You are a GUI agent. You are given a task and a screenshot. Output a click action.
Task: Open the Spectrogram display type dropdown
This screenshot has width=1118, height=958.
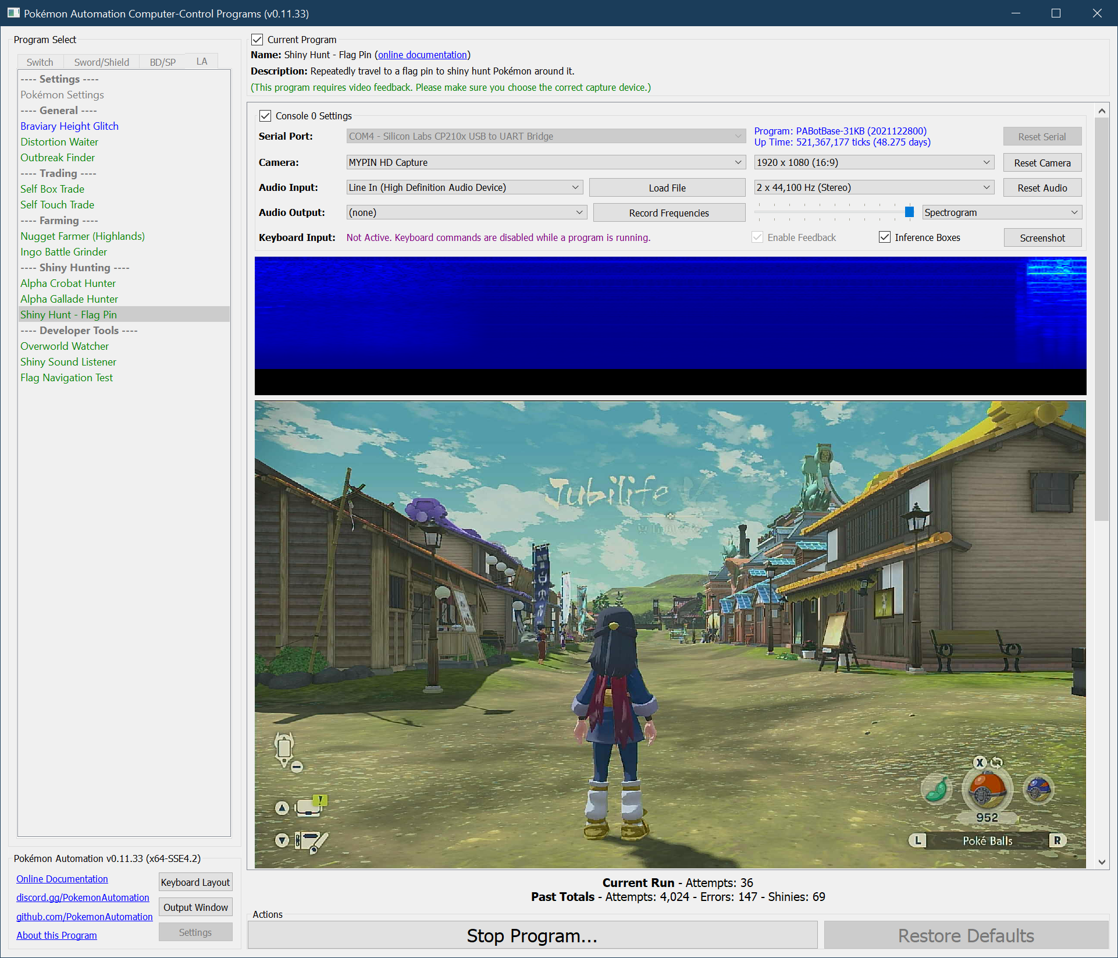point(1002,212)
